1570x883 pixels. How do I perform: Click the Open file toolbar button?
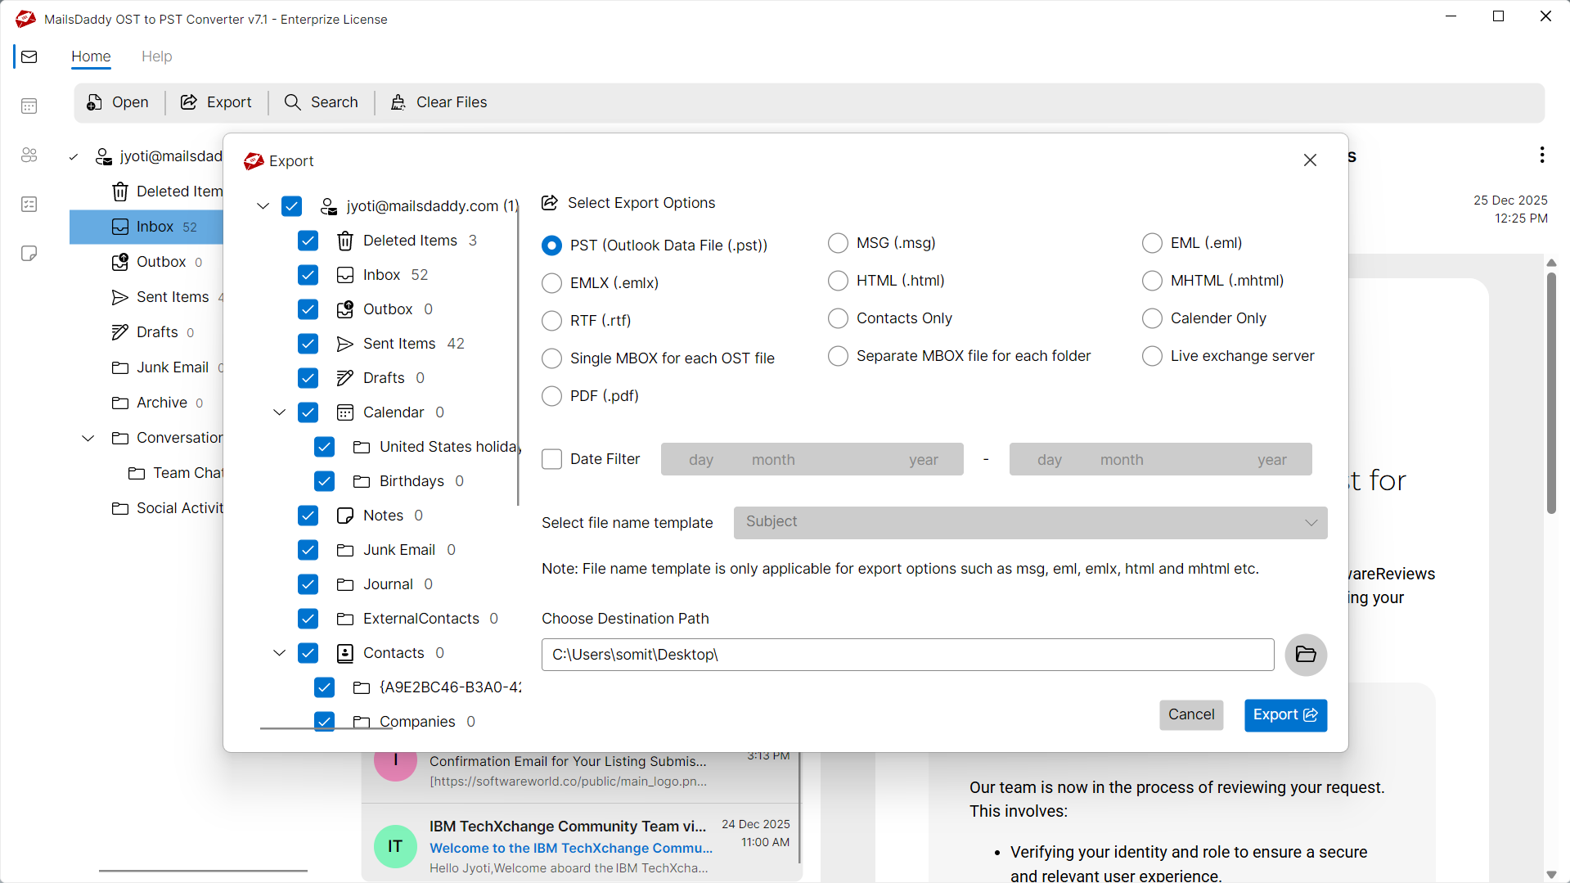(x=118, y=102)
